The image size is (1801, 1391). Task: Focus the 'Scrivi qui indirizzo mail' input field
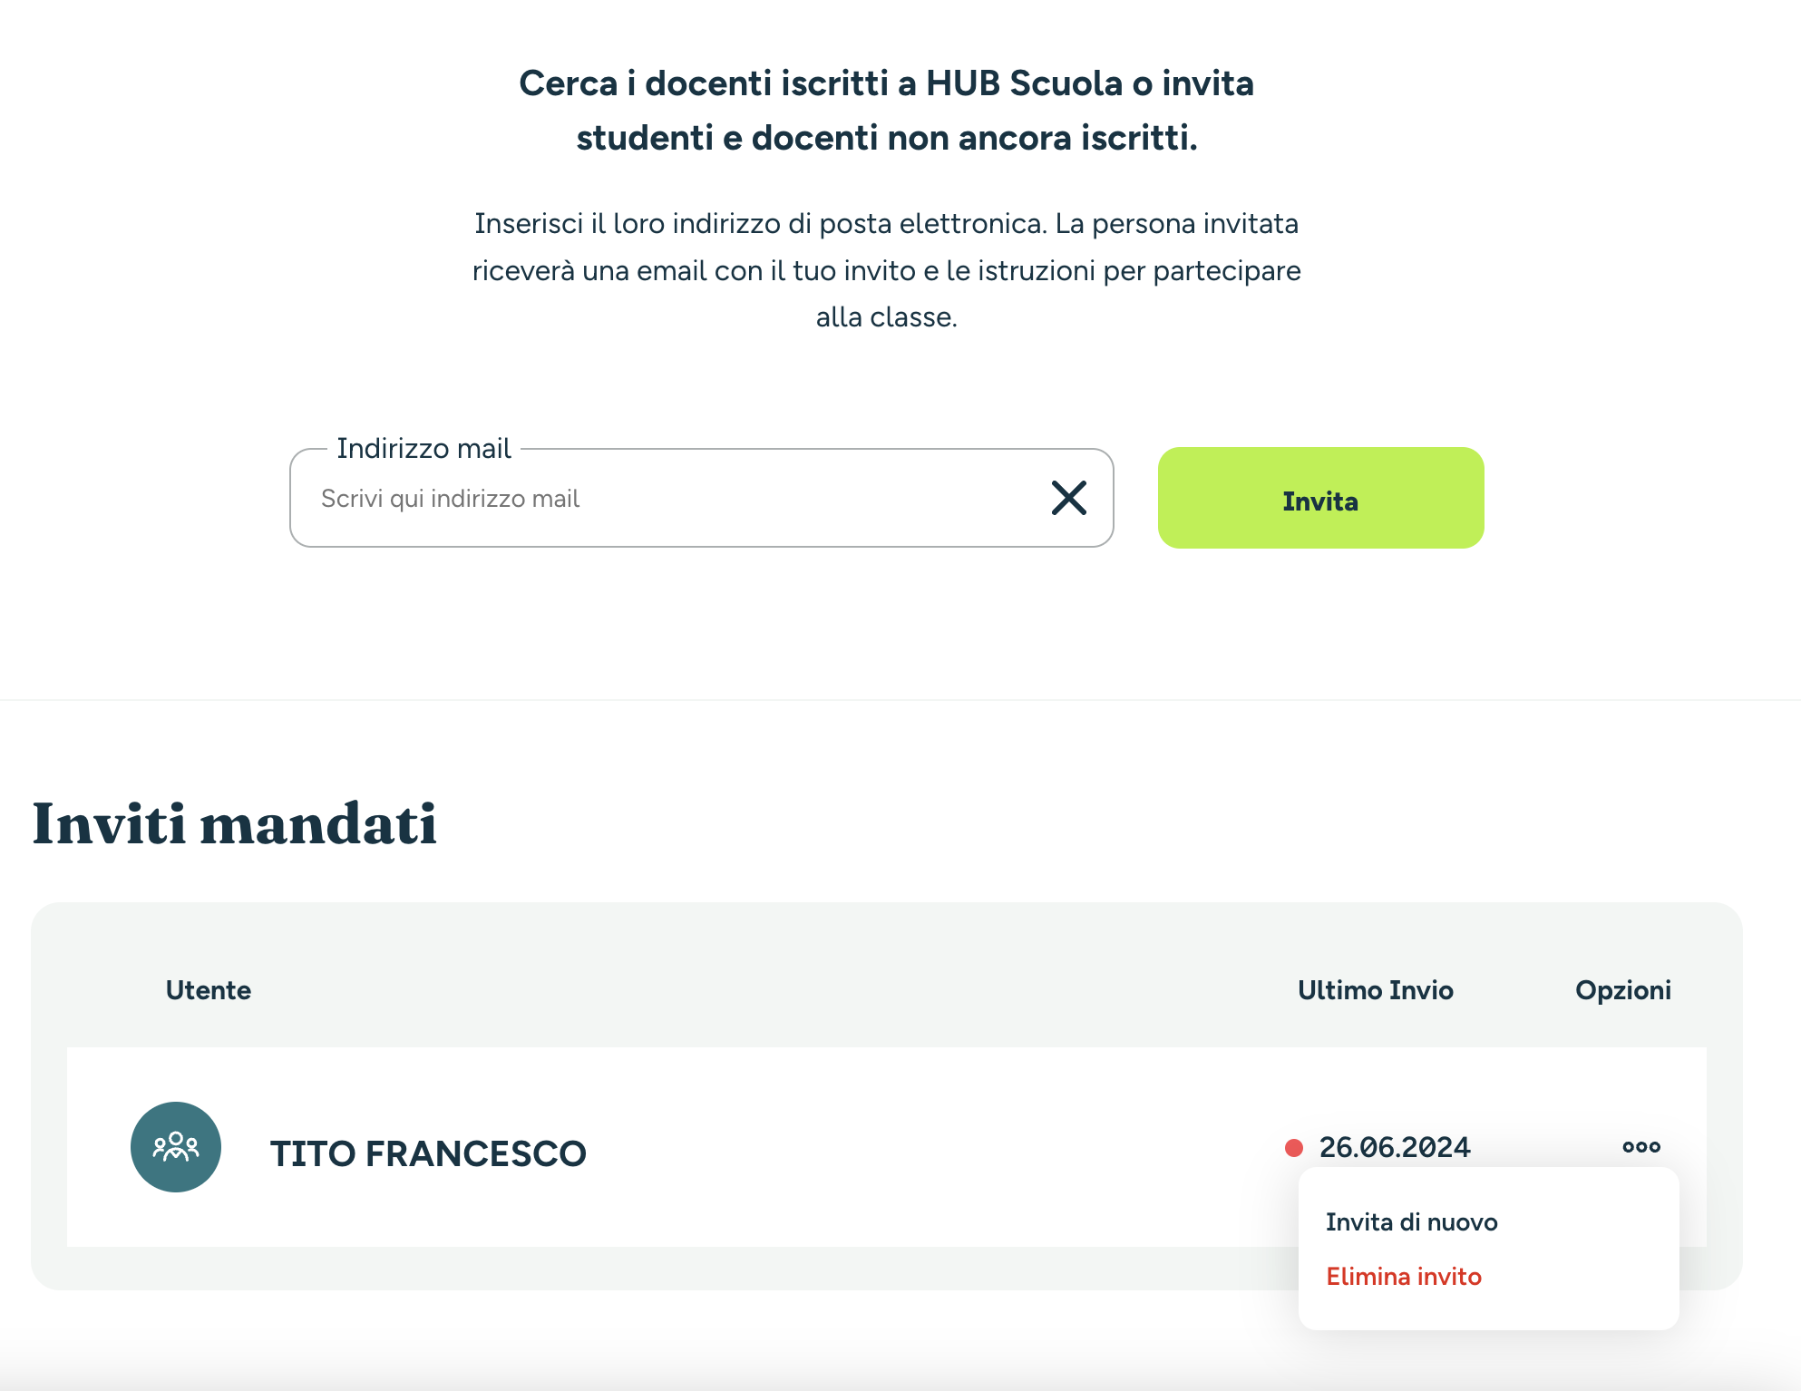coord(671,498)
